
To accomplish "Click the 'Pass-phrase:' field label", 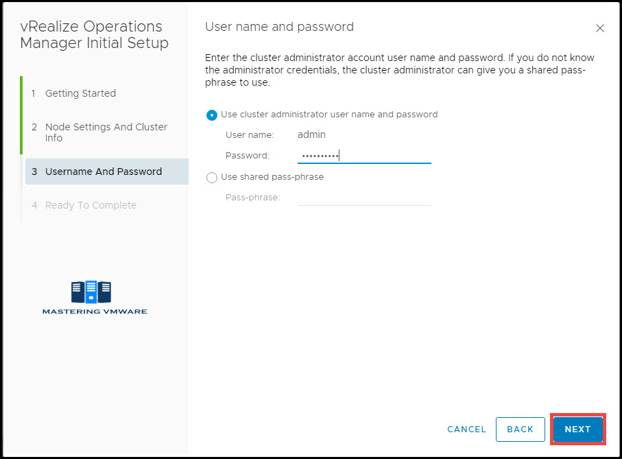I will coord(252,198).
